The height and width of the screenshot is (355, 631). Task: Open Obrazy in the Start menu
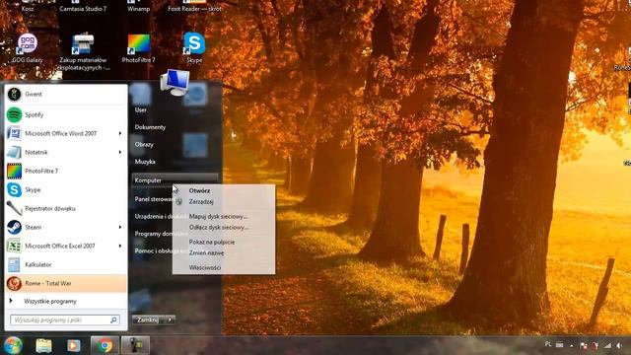point(144,145)
